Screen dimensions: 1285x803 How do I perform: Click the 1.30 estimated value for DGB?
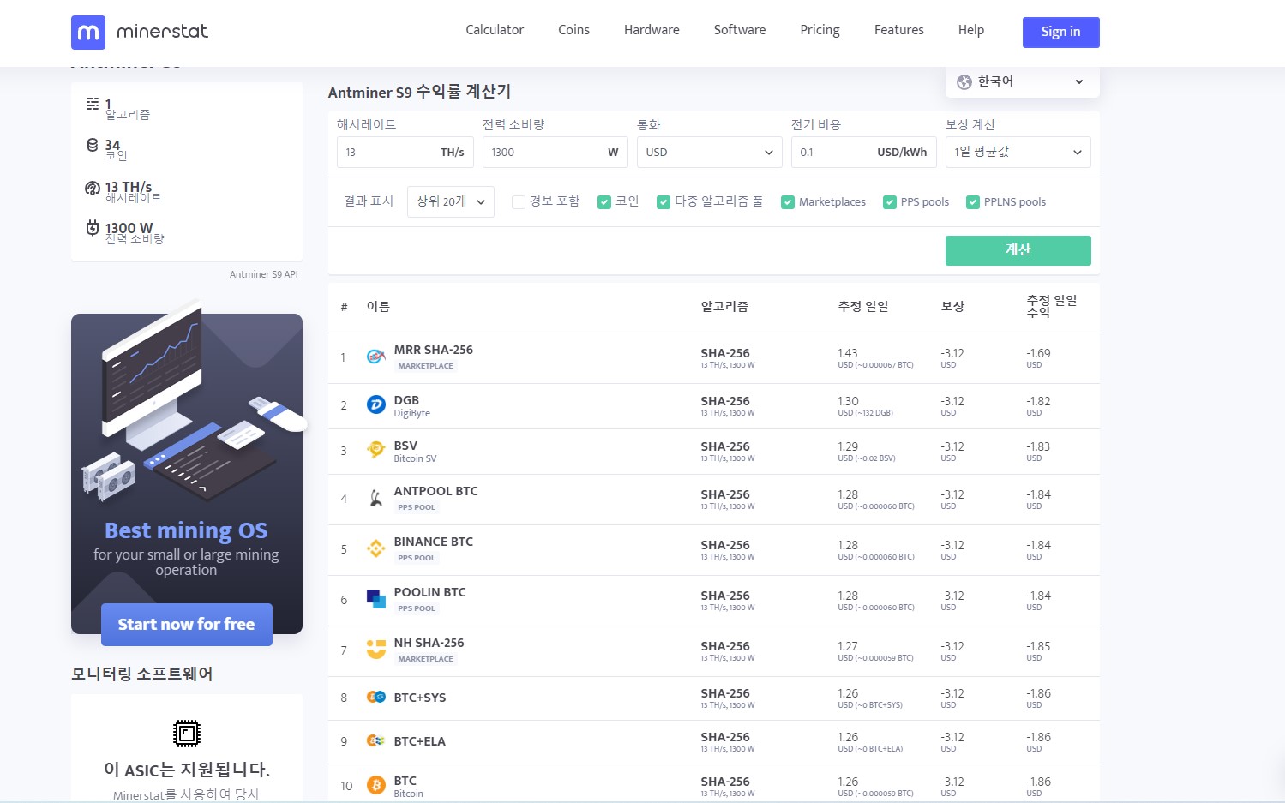[848, 401]
